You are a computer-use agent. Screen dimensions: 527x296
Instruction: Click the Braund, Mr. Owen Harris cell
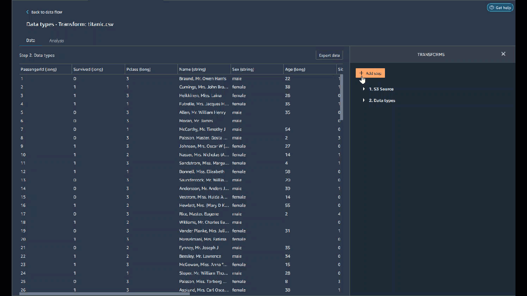tap(203, 79)
